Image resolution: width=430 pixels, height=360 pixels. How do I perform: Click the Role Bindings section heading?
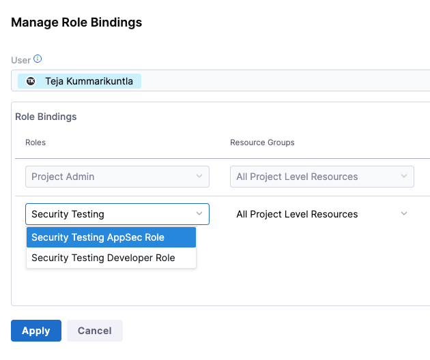(46, 117)
